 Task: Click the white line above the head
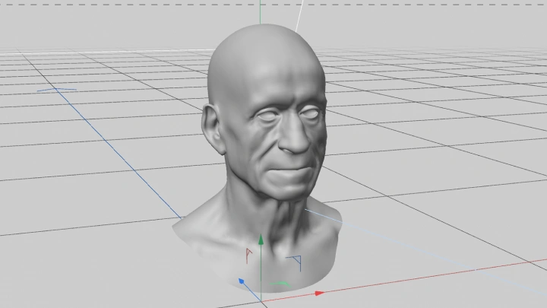[301, 15]
